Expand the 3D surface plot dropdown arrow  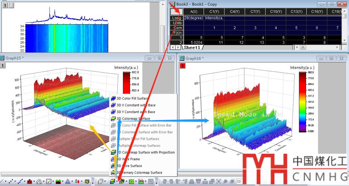point(117,182)
